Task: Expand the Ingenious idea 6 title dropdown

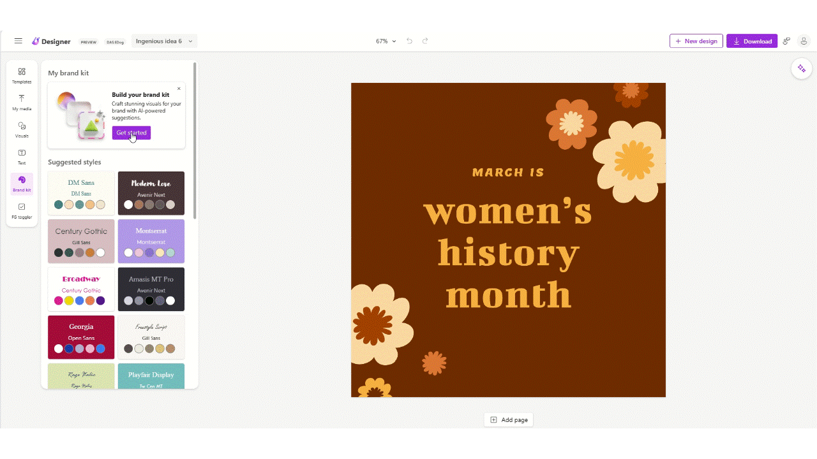Action: [x=165, y=41]
